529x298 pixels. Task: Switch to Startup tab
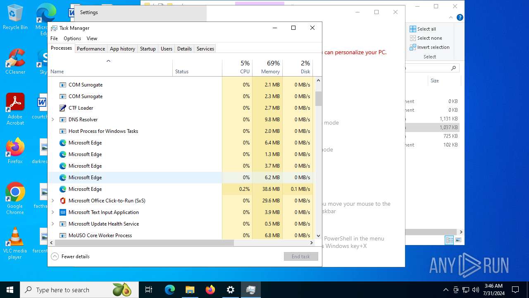148,49
